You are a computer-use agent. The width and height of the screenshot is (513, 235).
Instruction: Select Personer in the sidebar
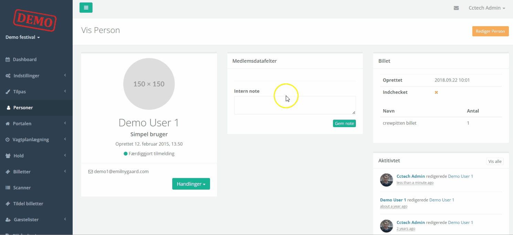pos(36,108)
